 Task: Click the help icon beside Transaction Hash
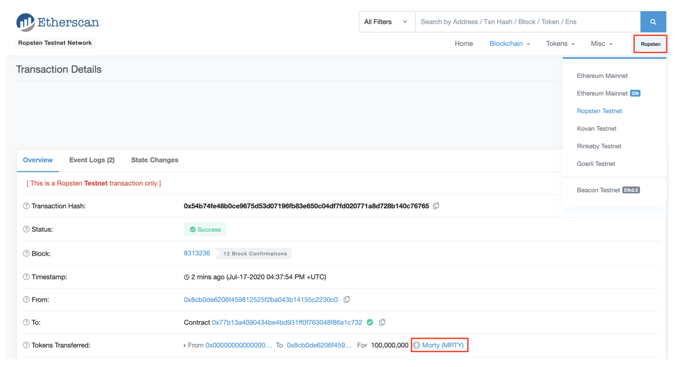(x=26, y=206)
